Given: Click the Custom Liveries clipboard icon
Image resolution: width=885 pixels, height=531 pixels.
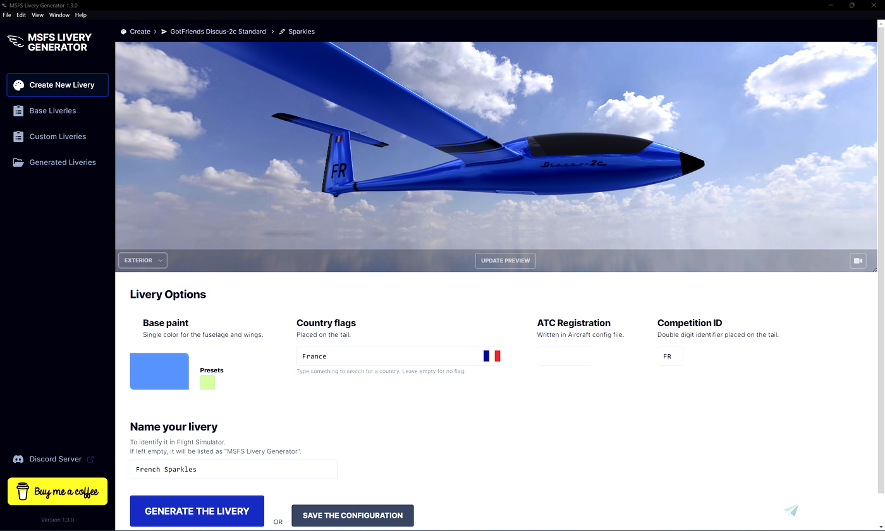Looking at the screenshot, I should 18,137.
